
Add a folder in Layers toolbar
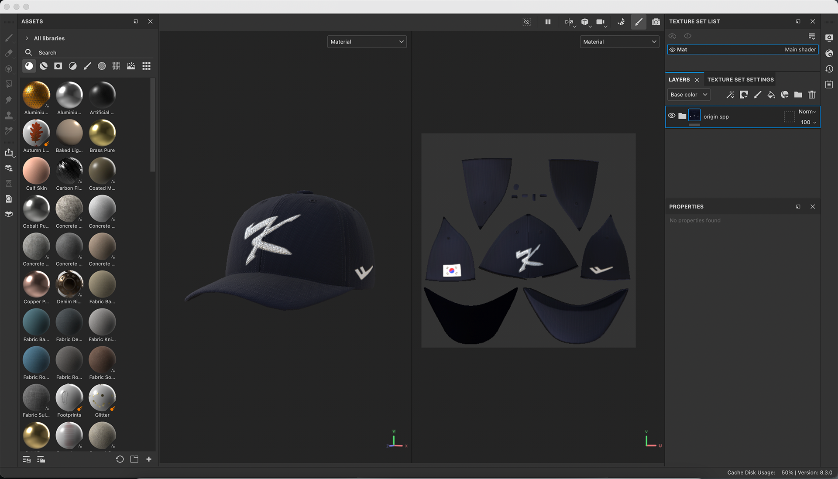(x=798, y=95)
